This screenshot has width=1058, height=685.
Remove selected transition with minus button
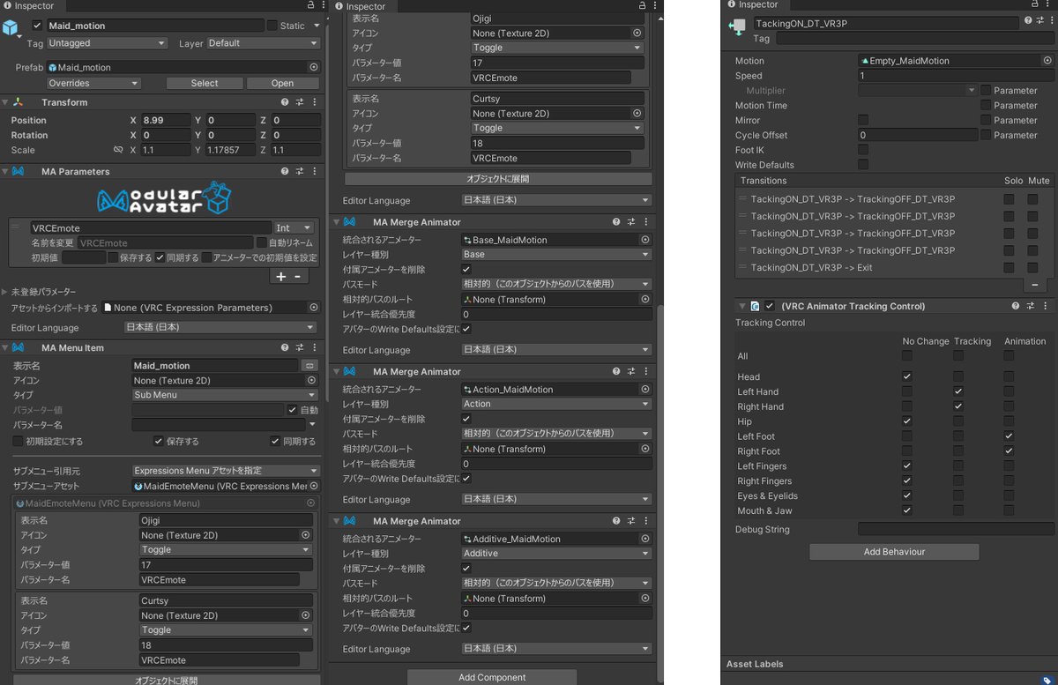coord(1035,285)
